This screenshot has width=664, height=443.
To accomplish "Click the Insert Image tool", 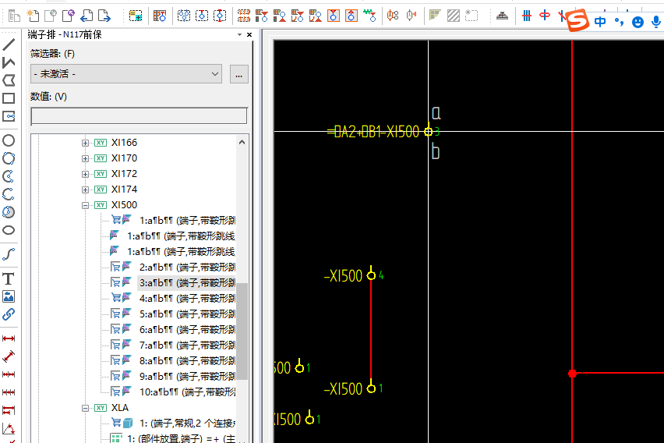I will point(9,296).
